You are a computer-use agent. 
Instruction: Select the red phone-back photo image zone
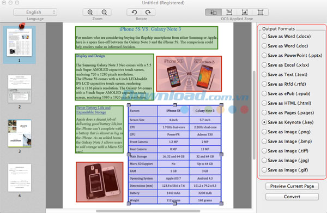click(x=100, y=182)
